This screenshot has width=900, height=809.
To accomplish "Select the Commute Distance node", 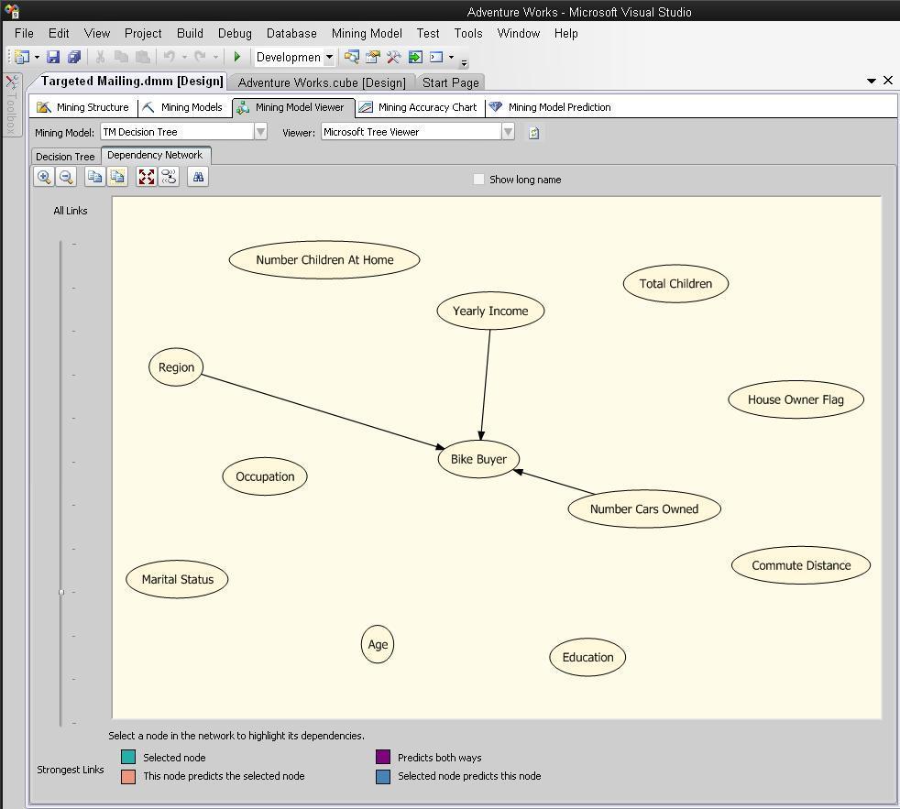I will pos(801,565).
